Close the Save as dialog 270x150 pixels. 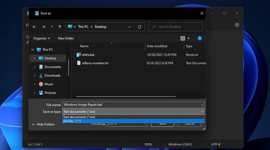pos(202,13)
